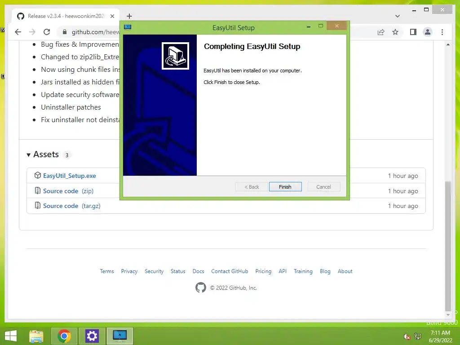Open the Blog footer link
460x345 pixels.
325,271
